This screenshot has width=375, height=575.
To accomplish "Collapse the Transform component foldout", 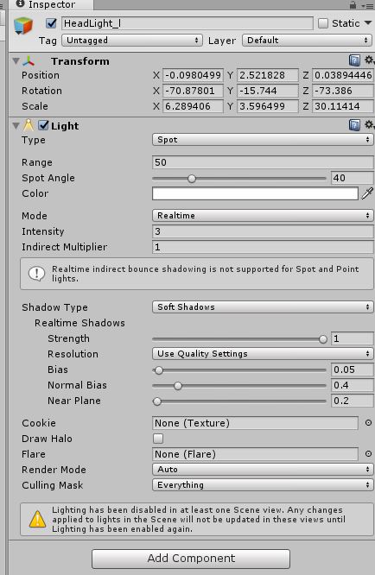I will pos(16,61).
